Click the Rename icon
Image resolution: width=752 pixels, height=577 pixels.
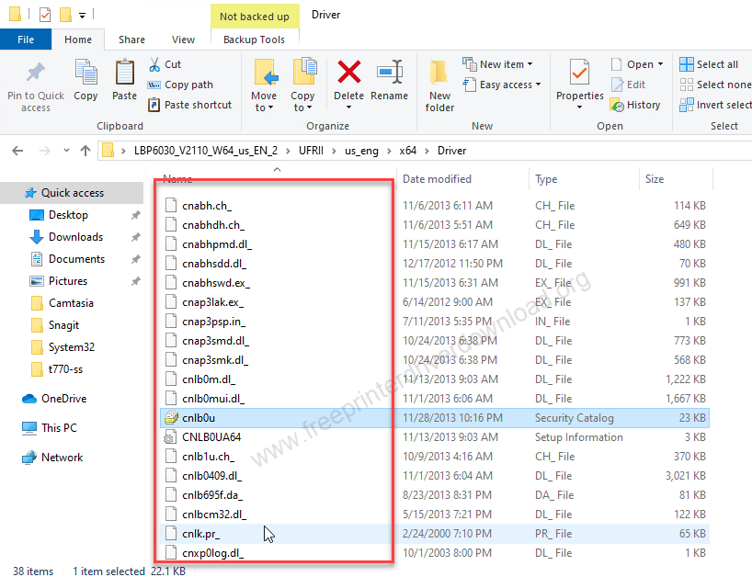click(x=390, y=72)
